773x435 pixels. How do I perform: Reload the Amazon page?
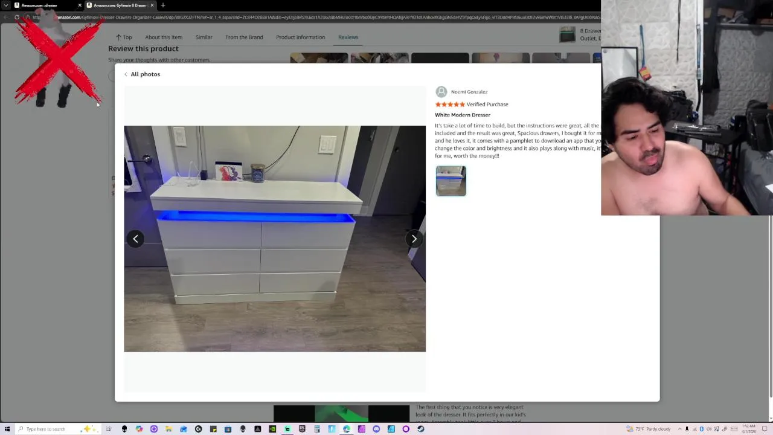pyautogui.click(x=17, y=17)
